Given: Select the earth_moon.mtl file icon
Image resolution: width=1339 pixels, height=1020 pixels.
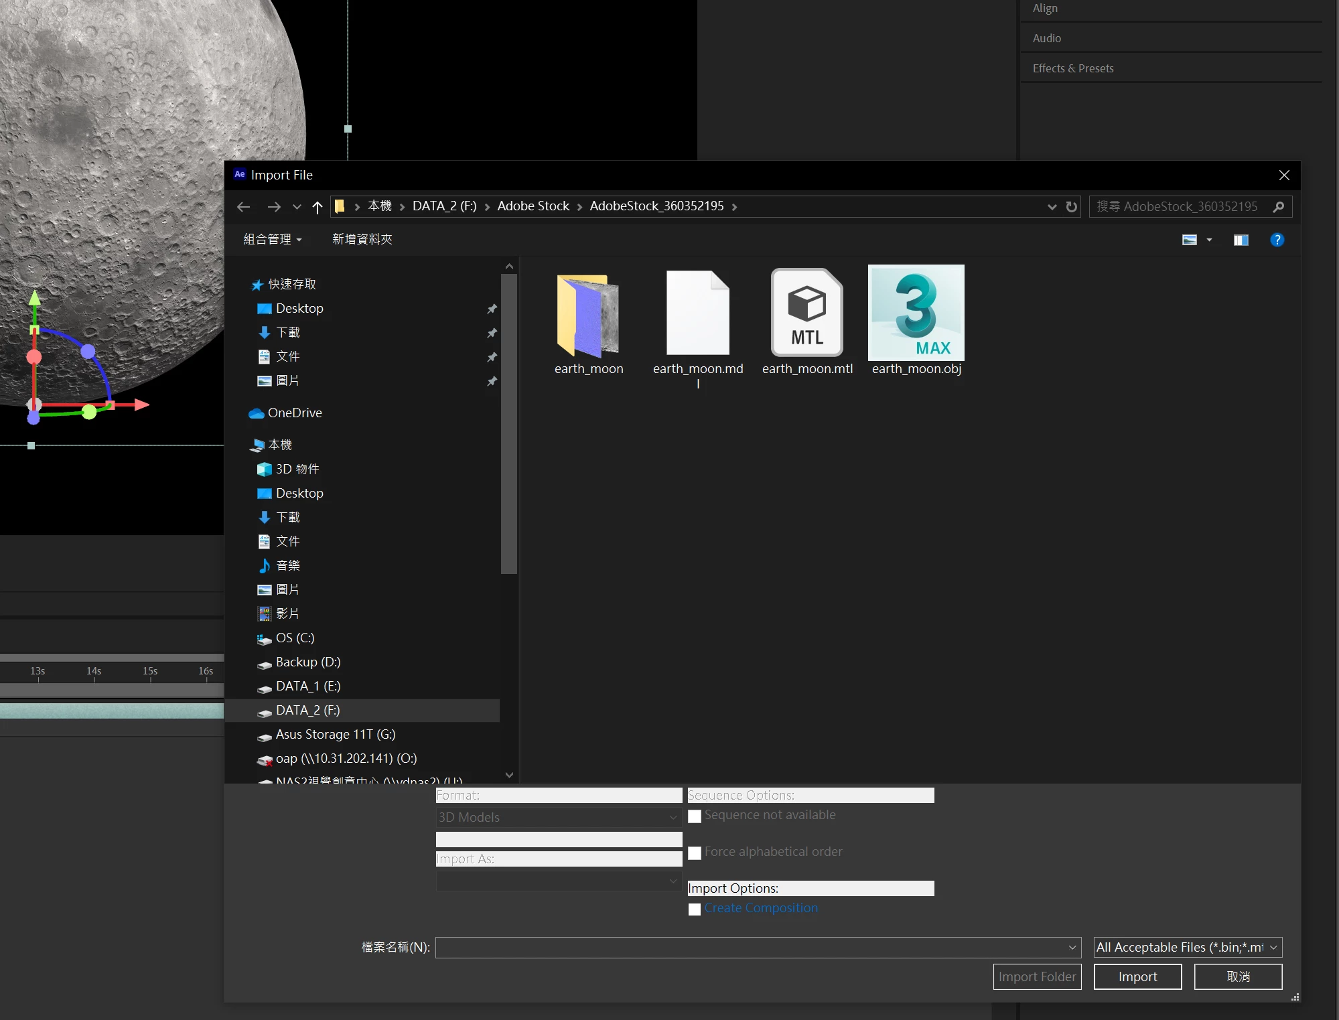Looking at the screenshot, I should point(806,313).
